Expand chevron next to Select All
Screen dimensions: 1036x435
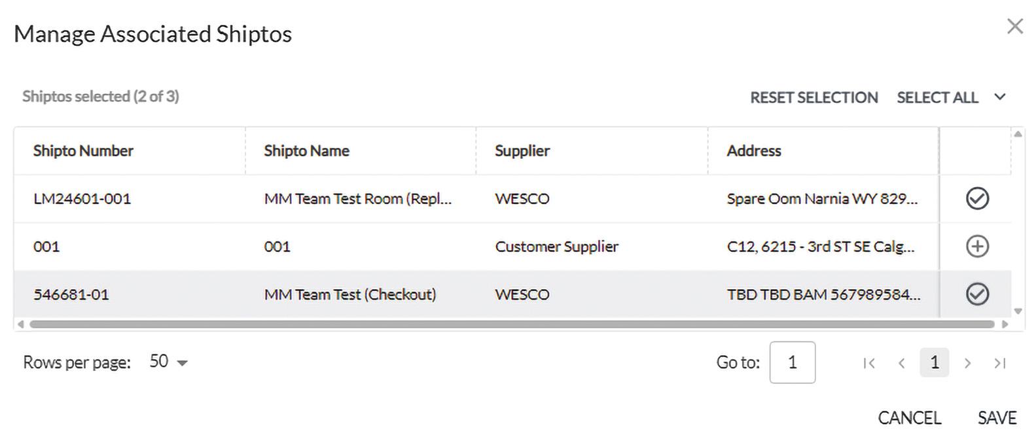[999, 97]
